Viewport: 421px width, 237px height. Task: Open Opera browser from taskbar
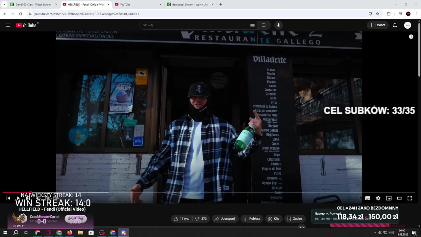(x=48, y=233)
